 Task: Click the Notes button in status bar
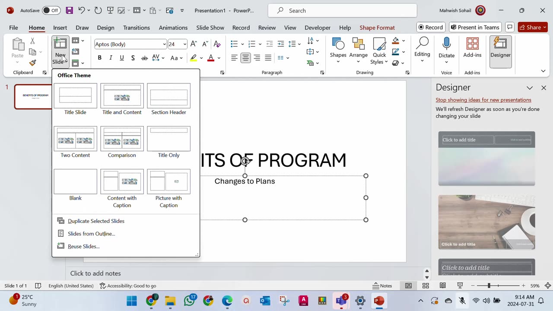pos(382,286)
